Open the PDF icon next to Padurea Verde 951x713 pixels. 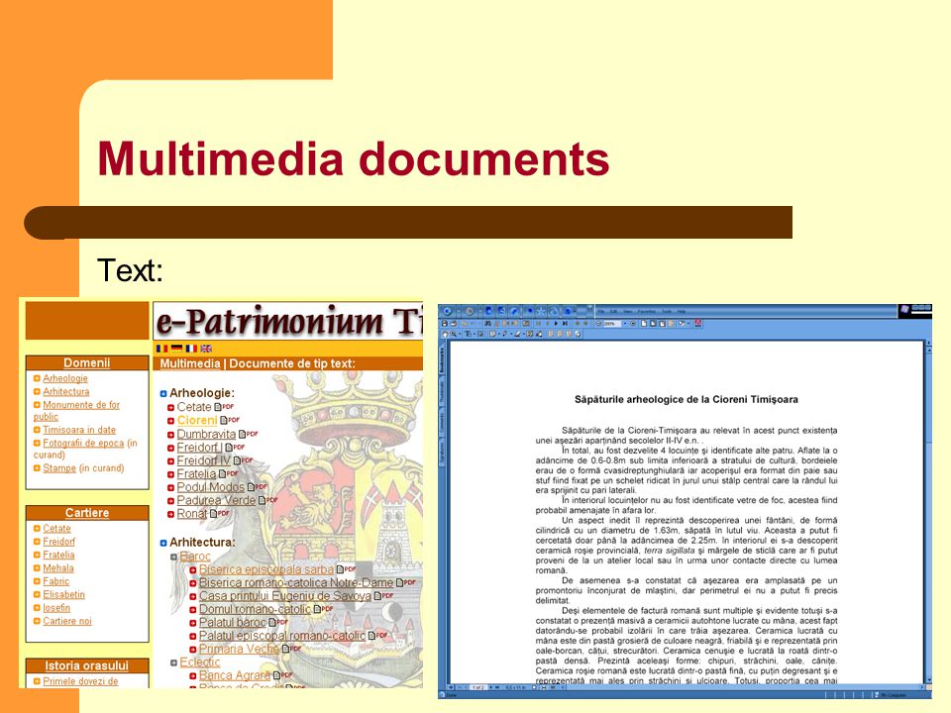tap(267, 501)
